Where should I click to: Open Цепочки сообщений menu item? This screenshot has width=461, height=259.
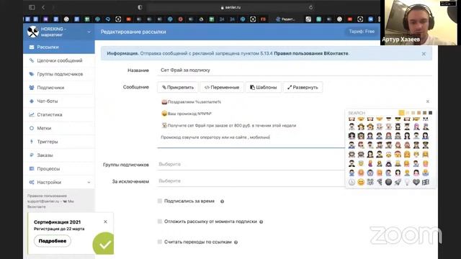[x=59, y=60]
